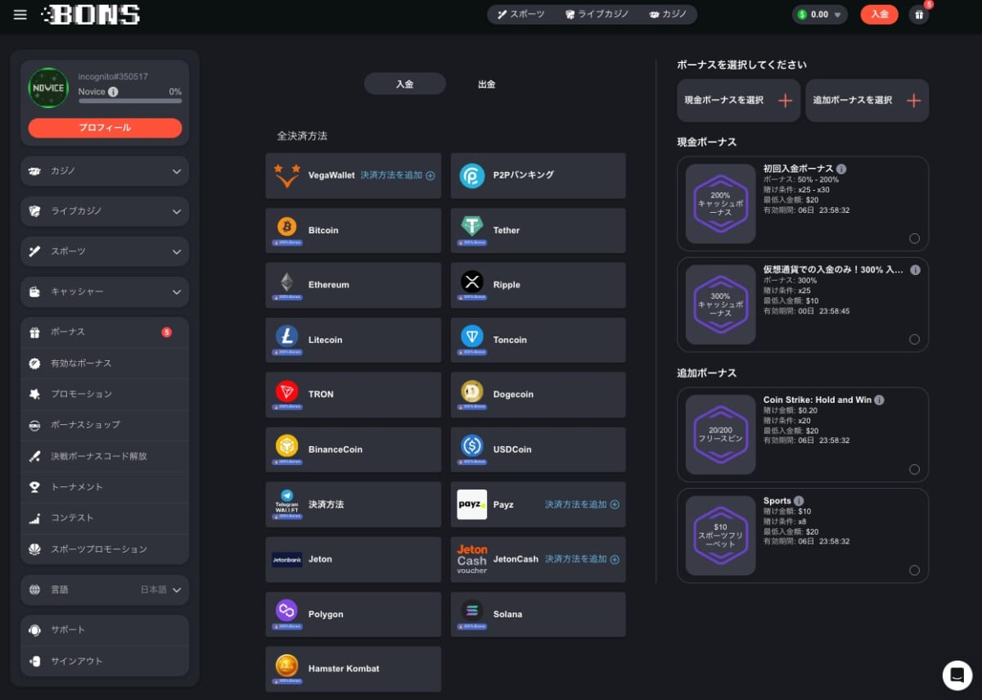Select the 300% crypto bonus radio button
Screen dimensions: 982x700
914,340
